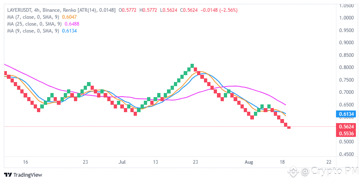Image resolution: width=362 pixels, height=182 pixels.
Task: Click the 16 date on time axis
Action: (26, 162)
